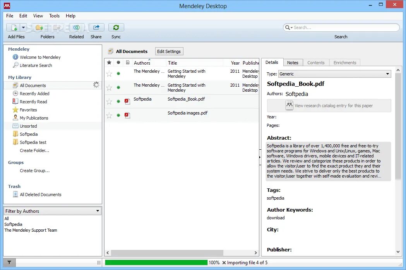
Task: Open the search options magnifier dropdown
Action: click(289, 27)
